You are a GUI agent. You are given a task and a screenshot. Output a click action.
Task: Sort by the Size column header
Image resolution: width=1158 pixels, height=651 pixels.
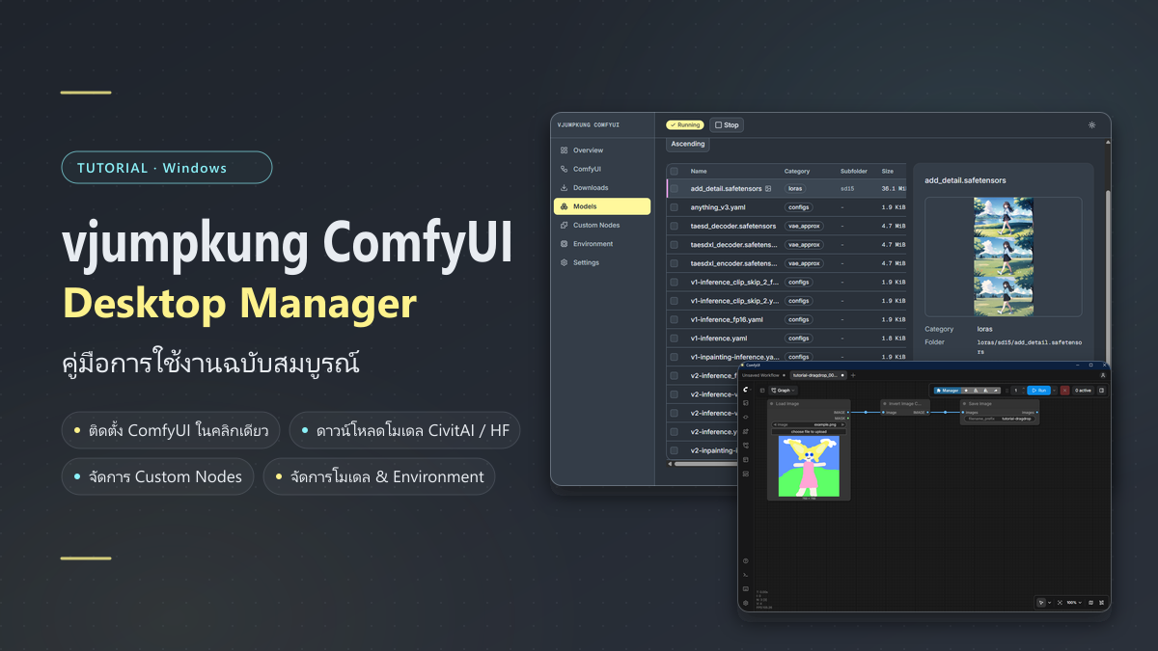tap(887, 171)
